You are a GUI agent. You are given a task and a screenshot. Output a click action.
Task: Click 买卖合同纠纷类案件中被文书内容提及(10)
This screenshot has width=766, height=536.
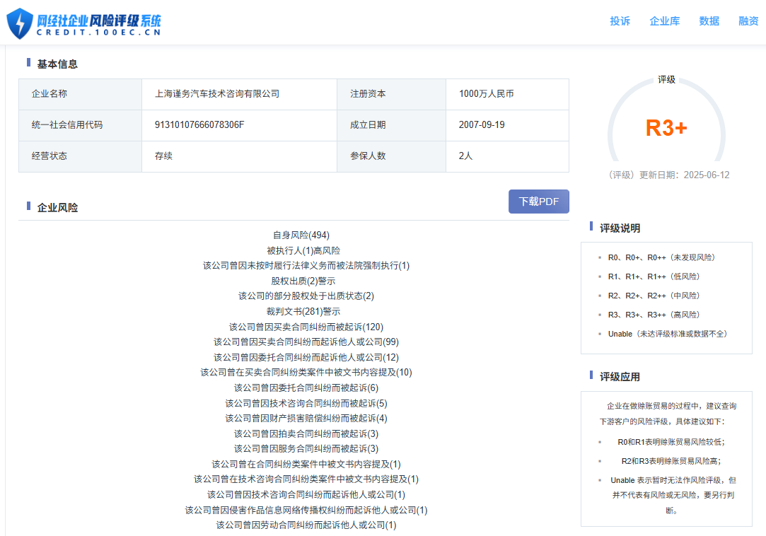pyautogui.click(x=306, y=373)
